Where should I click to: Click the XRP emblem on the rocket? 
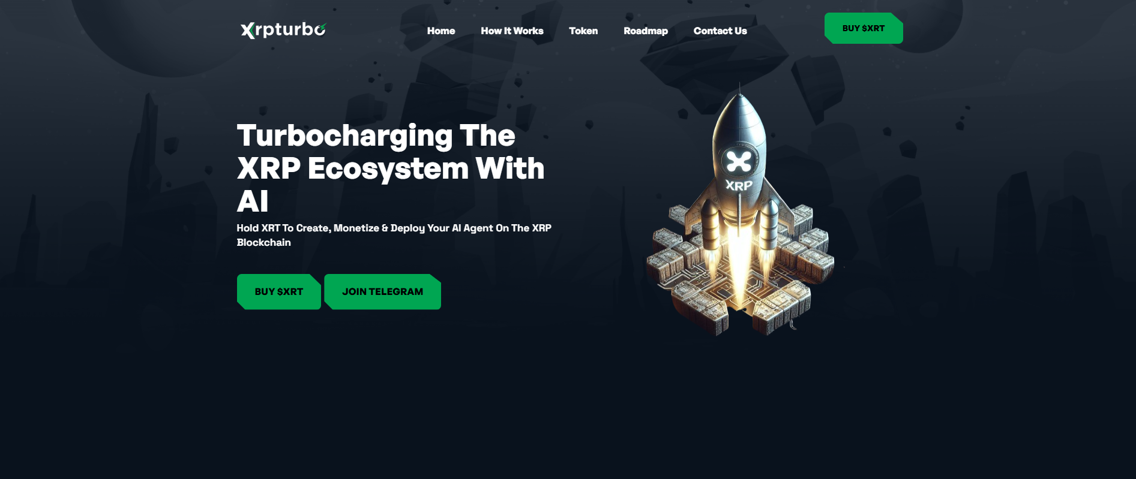739,161
